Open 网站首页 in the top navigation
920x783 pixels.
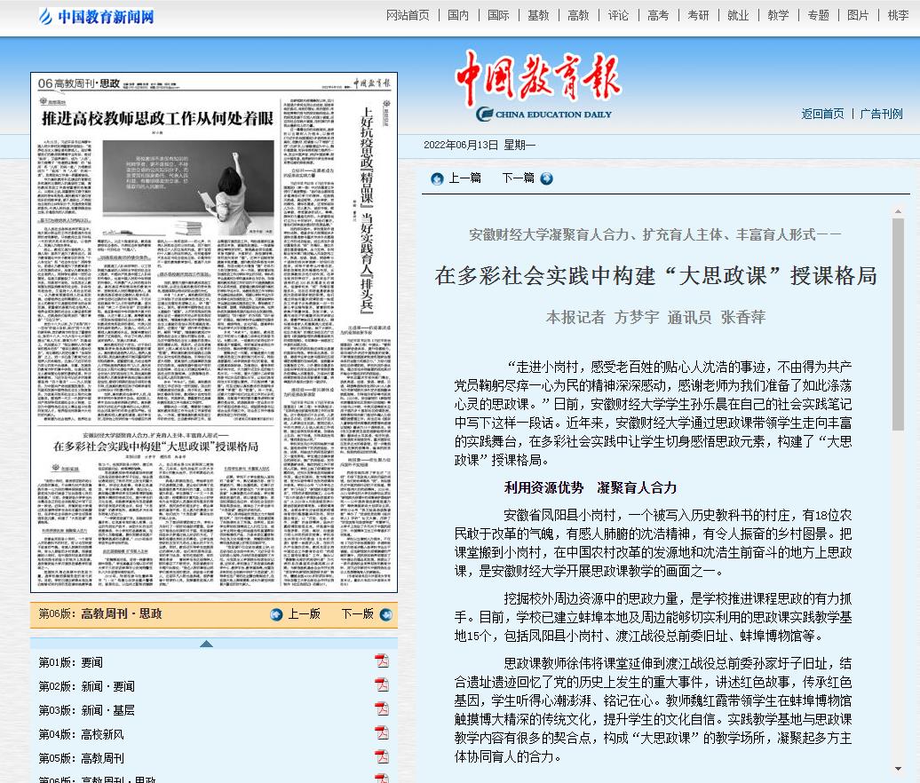(x=408, y=15)
